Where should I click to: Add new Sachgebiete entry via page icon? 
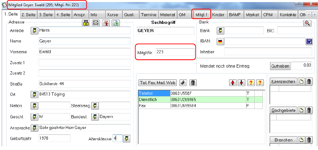pos(302,110)
